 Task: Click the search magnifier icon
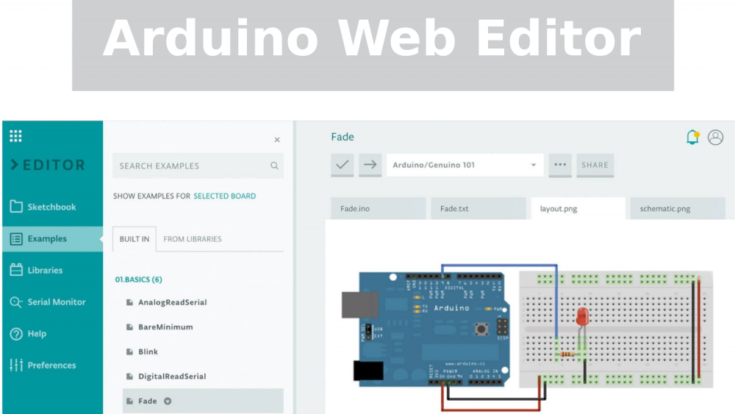274,165
